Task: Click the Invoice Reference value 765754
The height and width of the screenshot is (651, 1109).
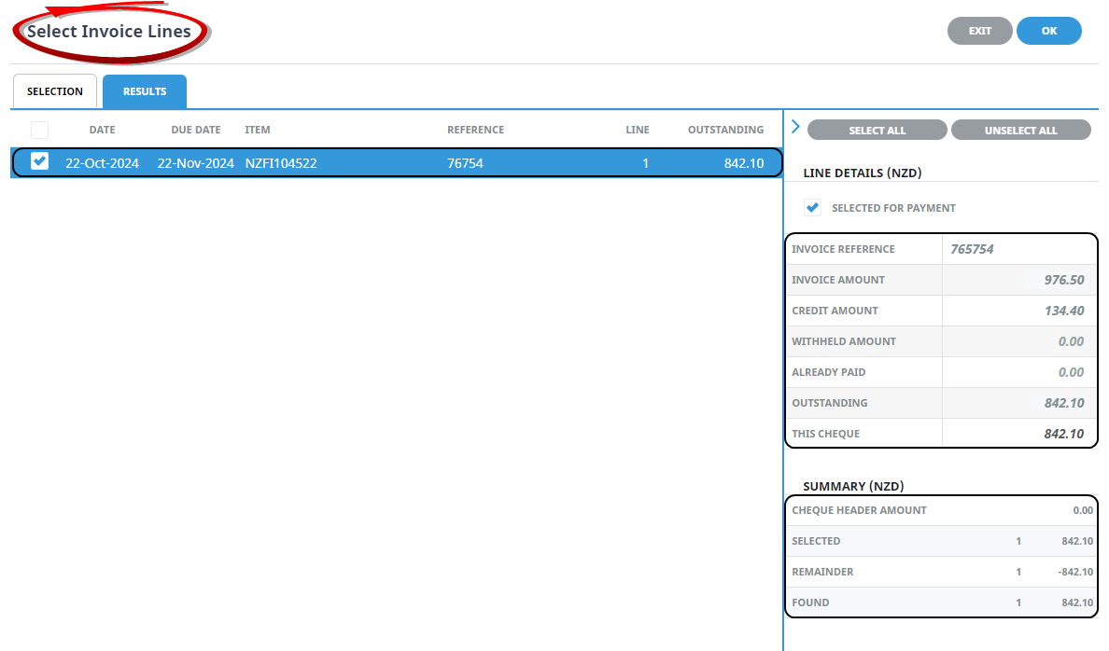Action: (1018, 249)
